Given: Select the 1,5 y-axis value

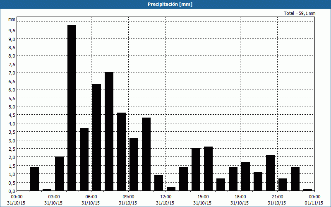Looking at the screenshot, I should pyautogui.click(x=12, y=166).
